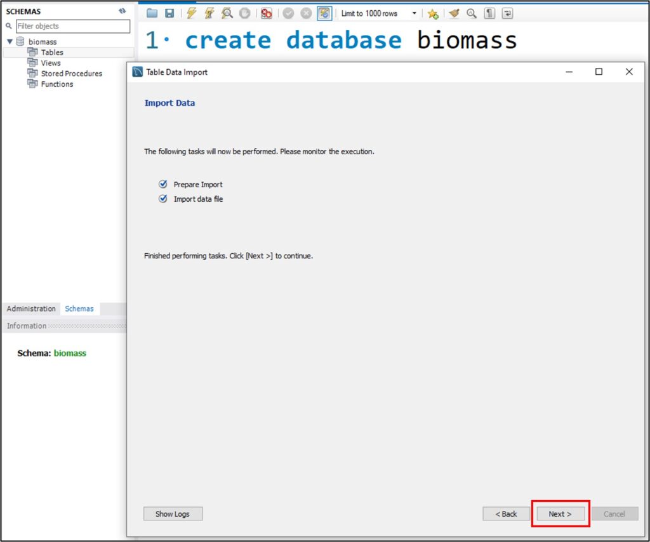This screenshot has width=650, height=542.
Task: Click the Import data file checkmark
Action: (162, 199)
